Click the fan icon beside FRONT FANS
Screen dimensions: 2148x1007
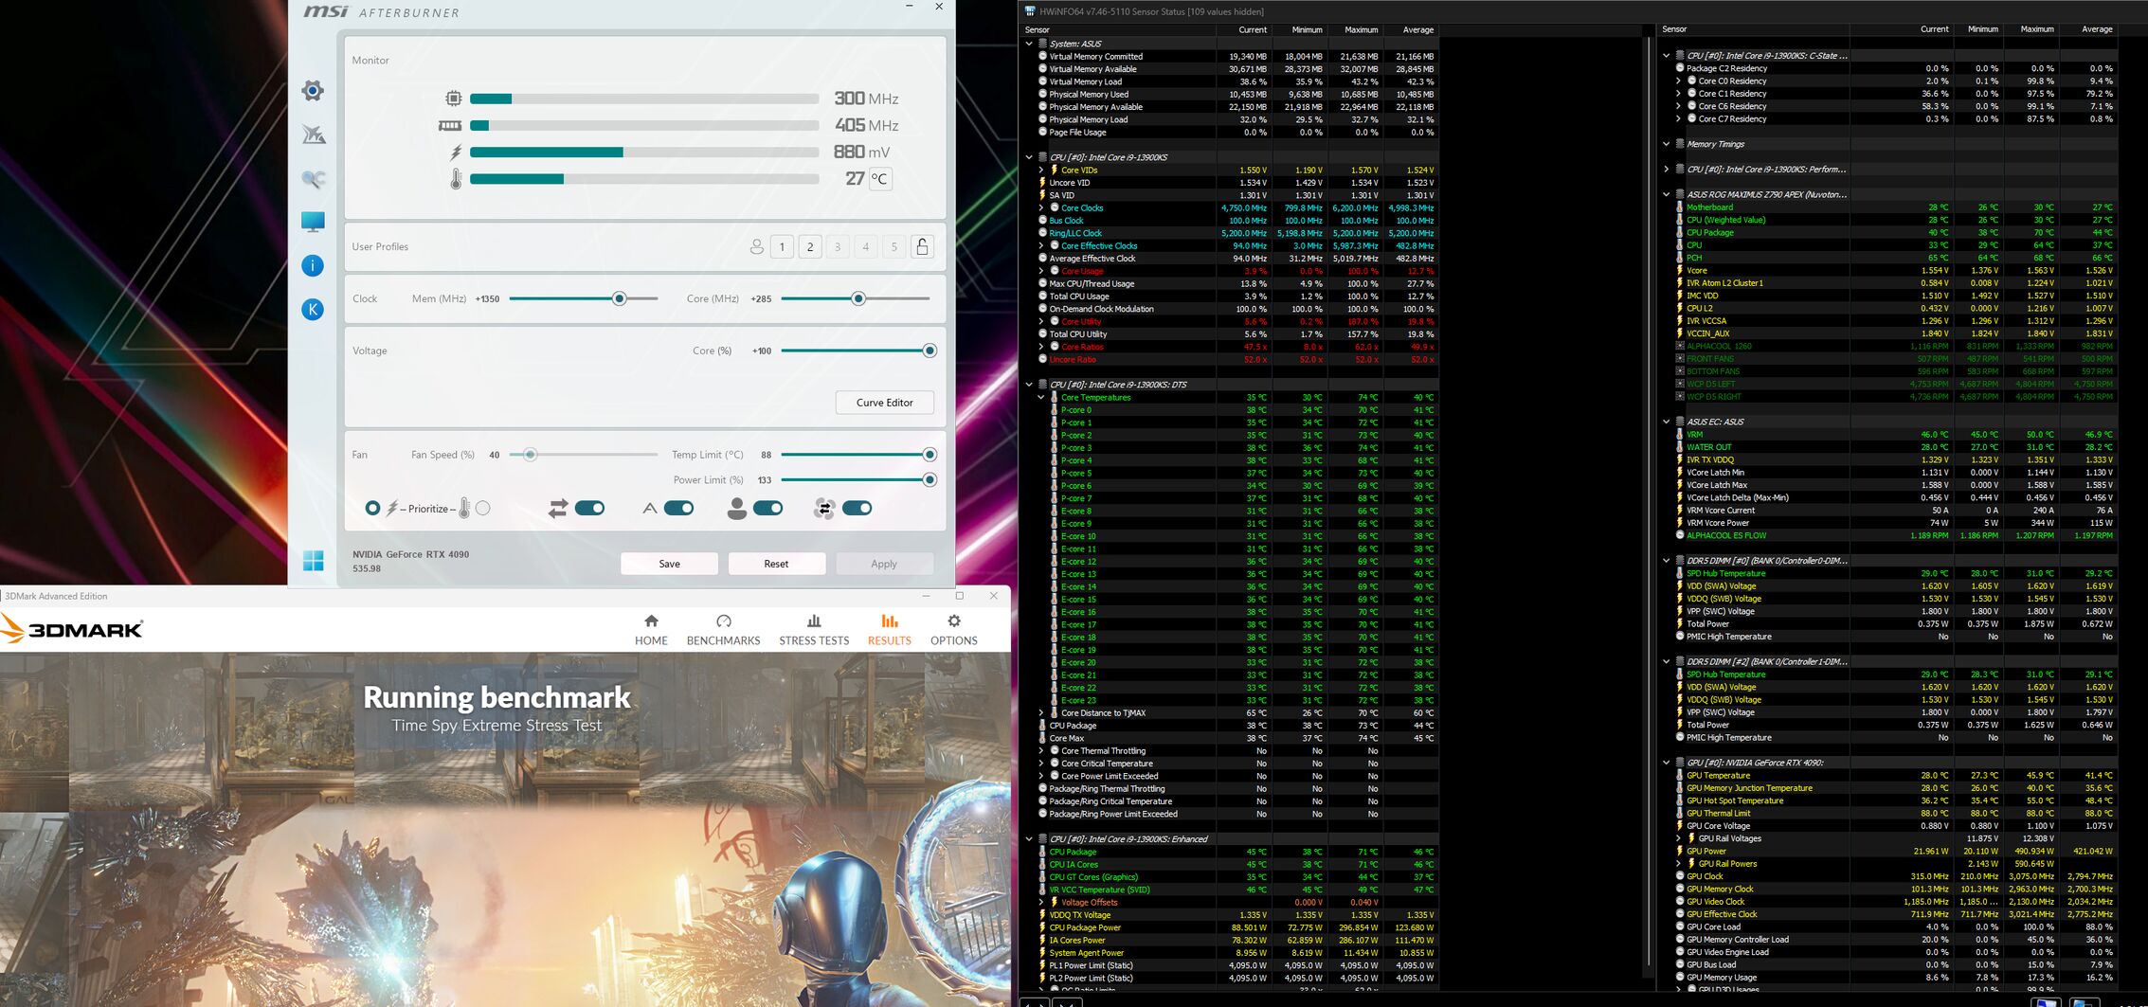(x=1680, y=359)
